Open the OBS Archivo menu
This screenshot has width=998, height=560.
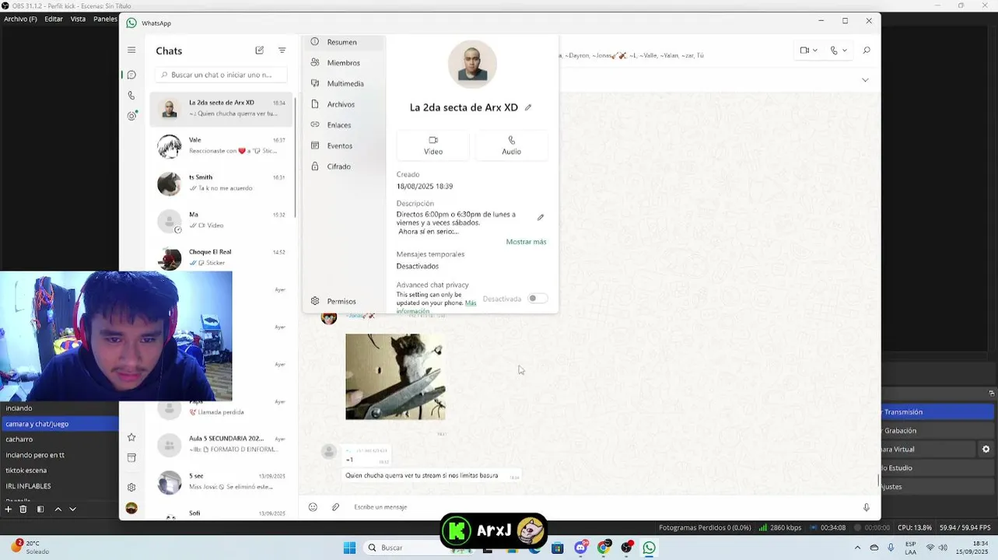pyautogui.click(x=20, y=19)
